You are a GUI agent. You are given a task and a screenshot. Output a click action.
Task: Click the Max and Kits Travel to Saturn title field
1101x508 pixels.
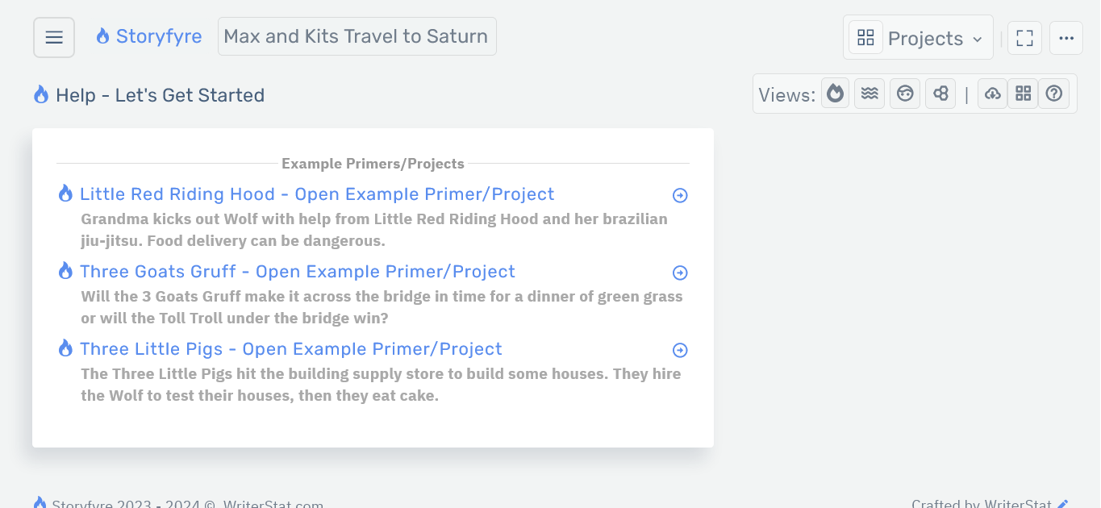(357, 35)
